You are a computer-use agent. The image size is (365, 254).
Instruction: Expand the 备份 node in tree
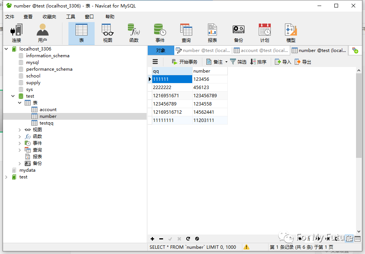[20, 163]
